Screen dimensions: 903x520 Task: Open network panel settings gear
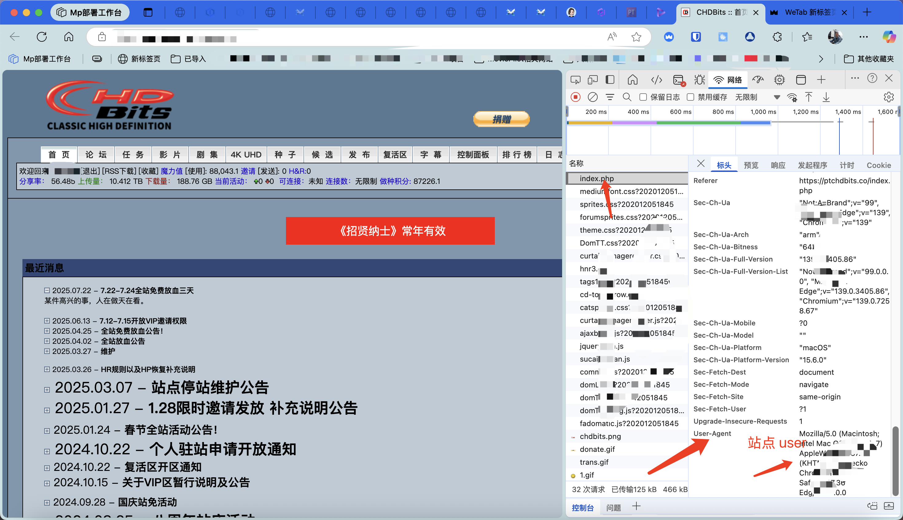(888, 97)
